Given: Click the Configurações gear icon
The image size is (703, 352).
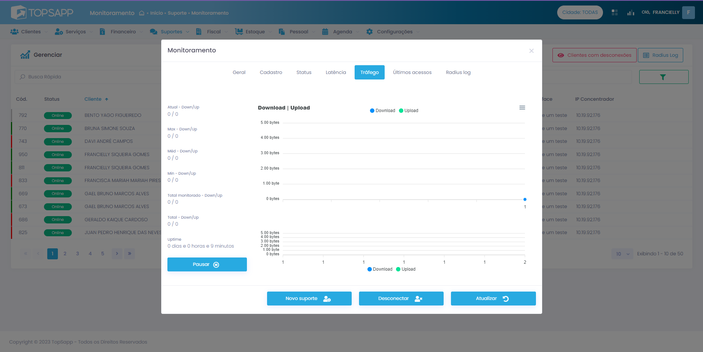Looking at the screenshot, I should pos(370,32).
